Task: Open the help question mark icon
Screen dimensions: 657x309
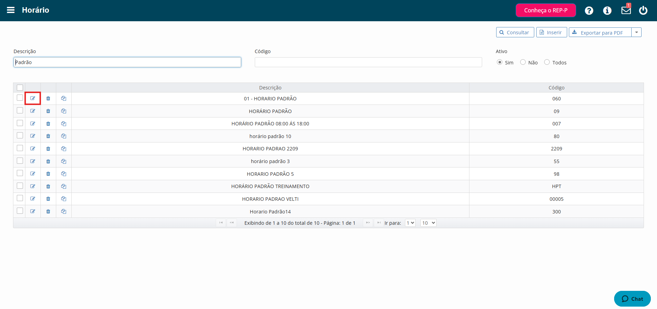Action: pyautogui.click(x=589, y=11)
